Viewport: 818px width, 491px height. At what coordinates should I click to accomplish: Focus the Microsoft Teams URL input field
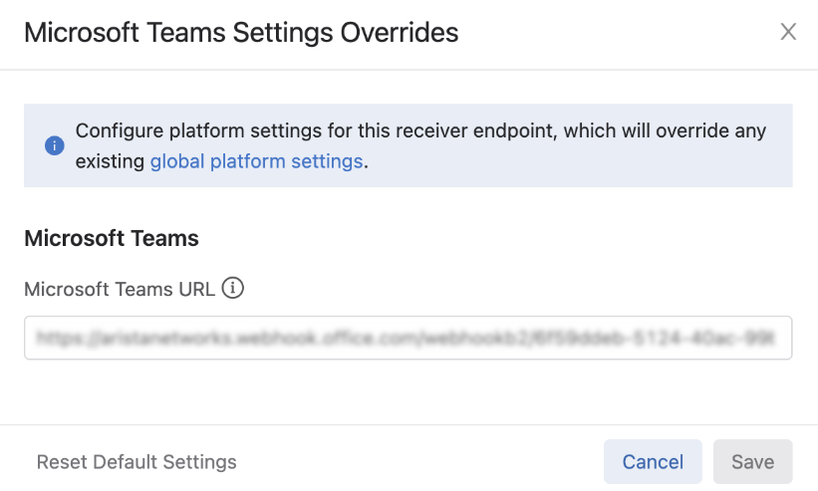click(x=408, y=338)
